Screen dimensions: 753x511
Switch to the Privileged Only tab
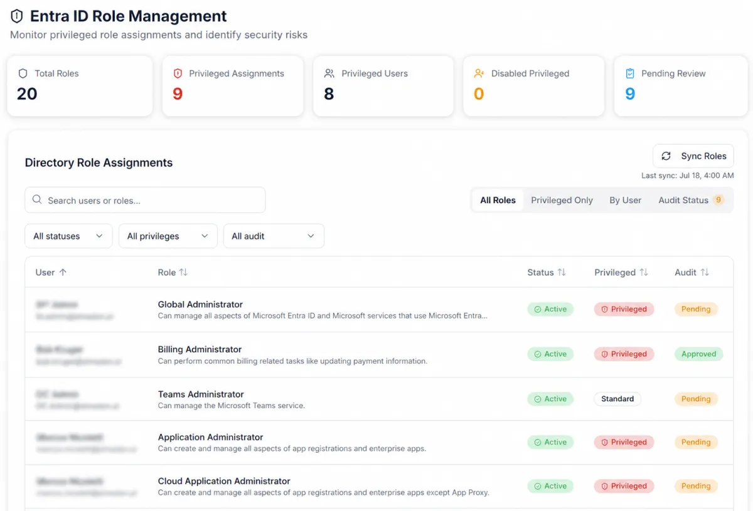point(562,200)
